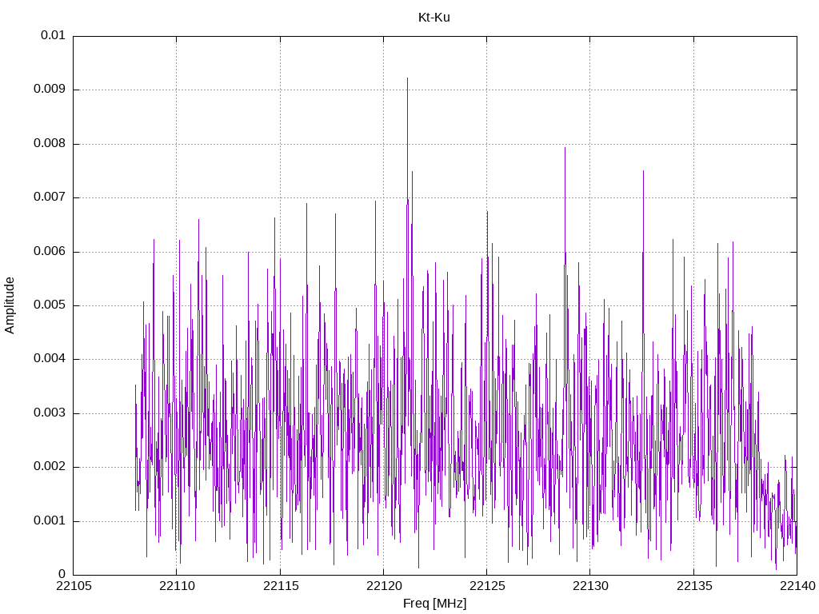Click the 22130 x-axis tick label
Image resolution: width=819 pixels, height=614 pixels.
(591, 586)
